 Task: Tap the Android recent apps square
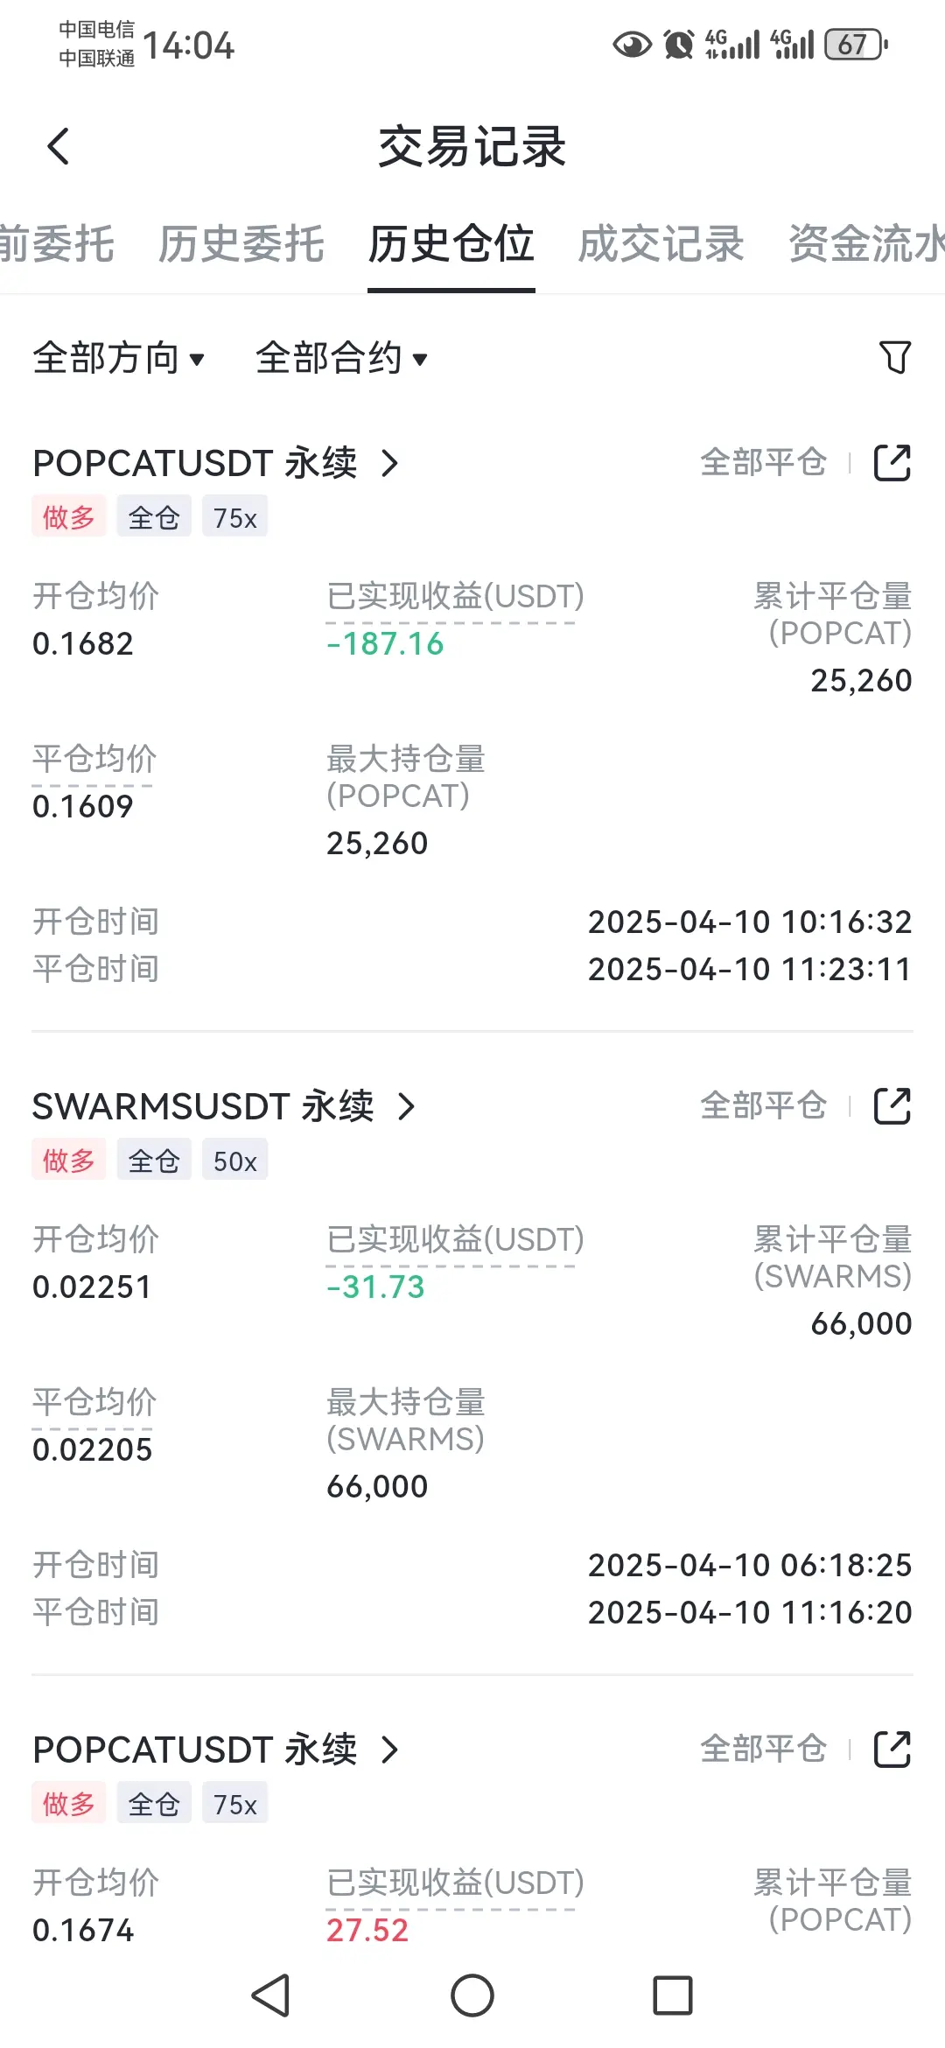[673, 1995]
